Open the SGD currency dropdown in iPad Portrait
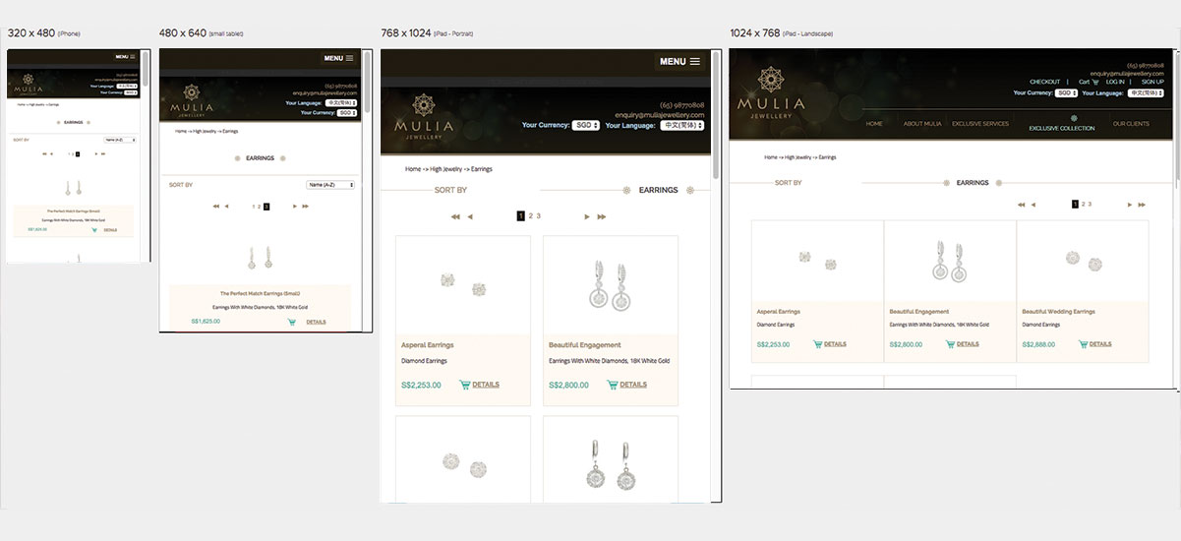Screen dimensions: 1181x541 point(587,126)
